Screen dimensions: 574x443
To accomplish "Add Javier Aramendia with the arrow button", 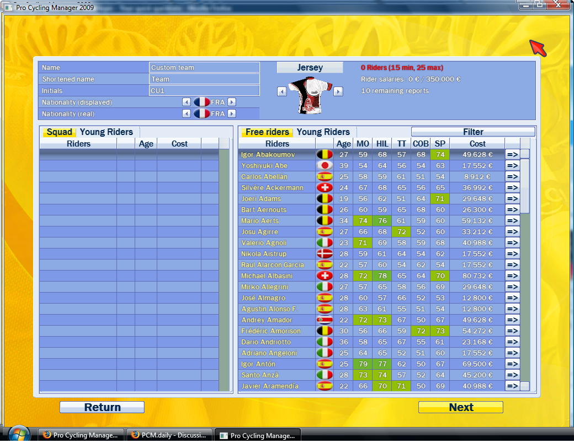I will click(x=512, y=386).
